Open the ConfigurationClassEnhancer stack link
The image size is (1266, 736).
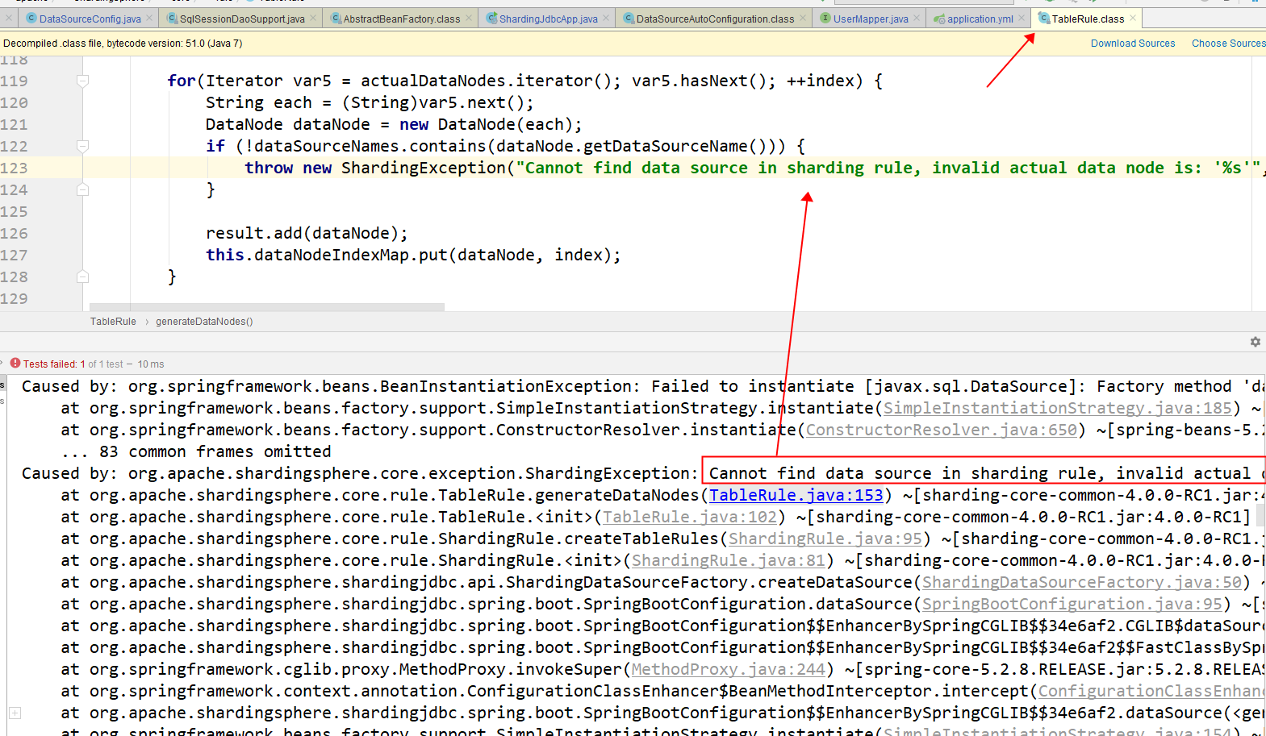[x=1151, y=691]
